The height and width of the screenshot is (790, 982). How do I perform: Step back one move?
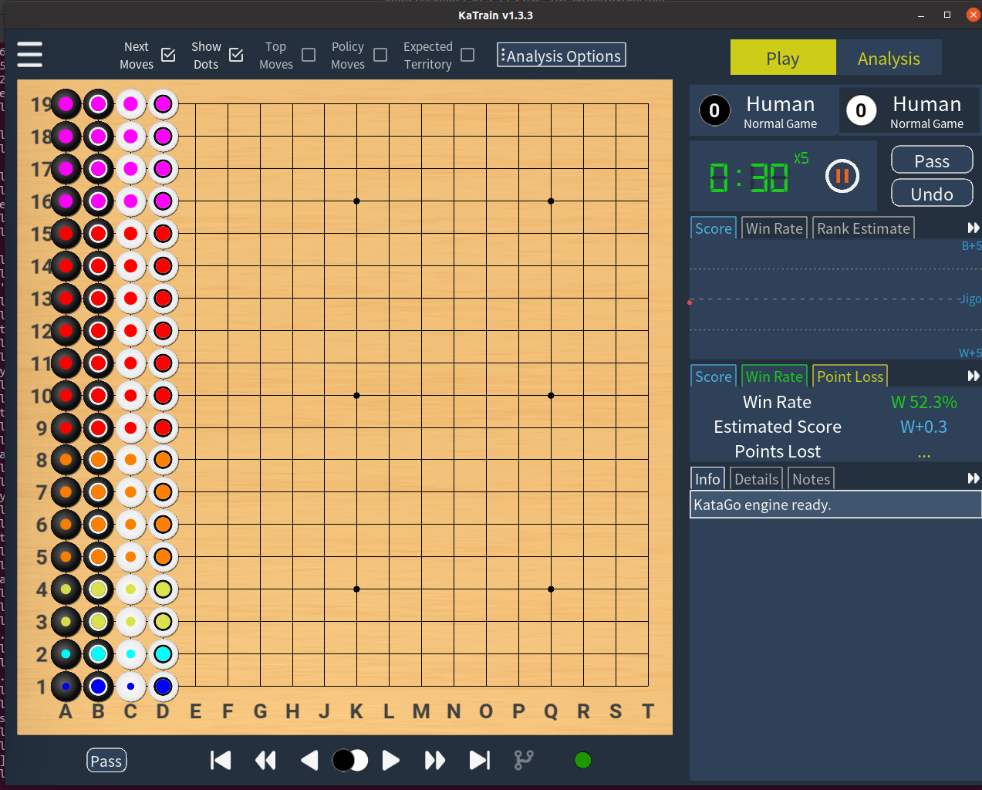(x=309, y=760)
